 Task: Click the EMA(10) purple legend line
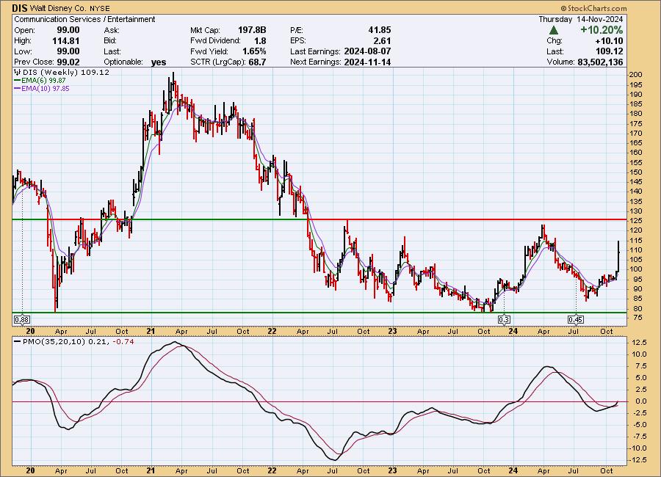point(18,89)
